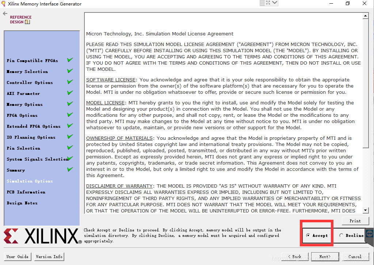This screenshot has height=265, width=374.
Task: Cancel the Memory Interface Generator wizard
Action: pyautogui.click(x=355, y=257)
